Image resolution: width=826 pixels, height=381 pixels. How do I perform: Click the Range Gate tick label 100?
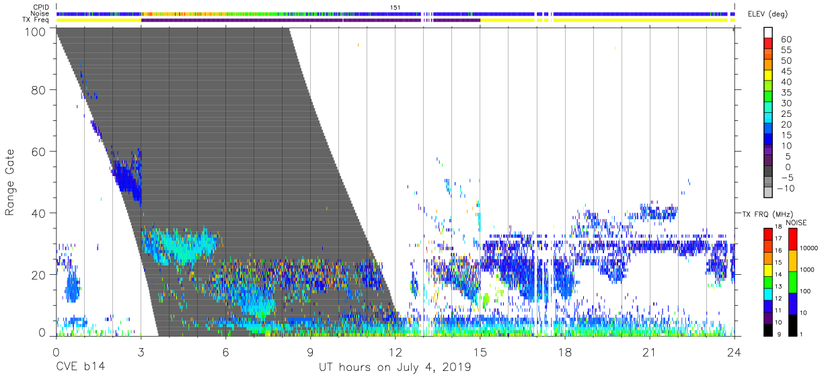tap(36, 31)
